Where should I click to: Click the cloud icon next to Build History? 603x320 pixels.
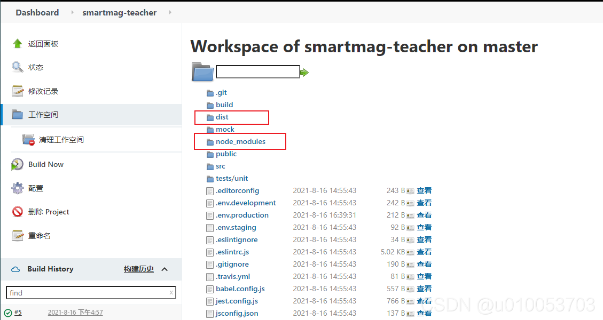(15, 269)
